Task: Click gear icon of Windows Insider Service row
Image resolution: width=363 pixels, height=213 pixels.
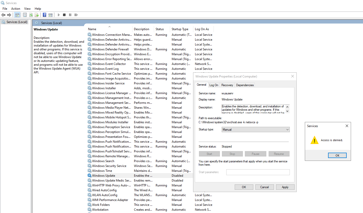Action: (90, 83)
